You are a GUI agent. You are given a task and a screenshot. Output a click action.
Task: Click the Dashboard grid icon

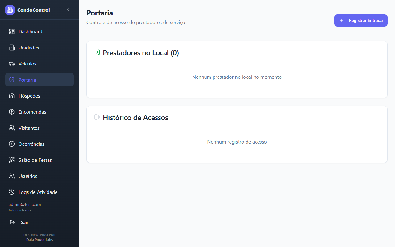[x=12, y=31]
